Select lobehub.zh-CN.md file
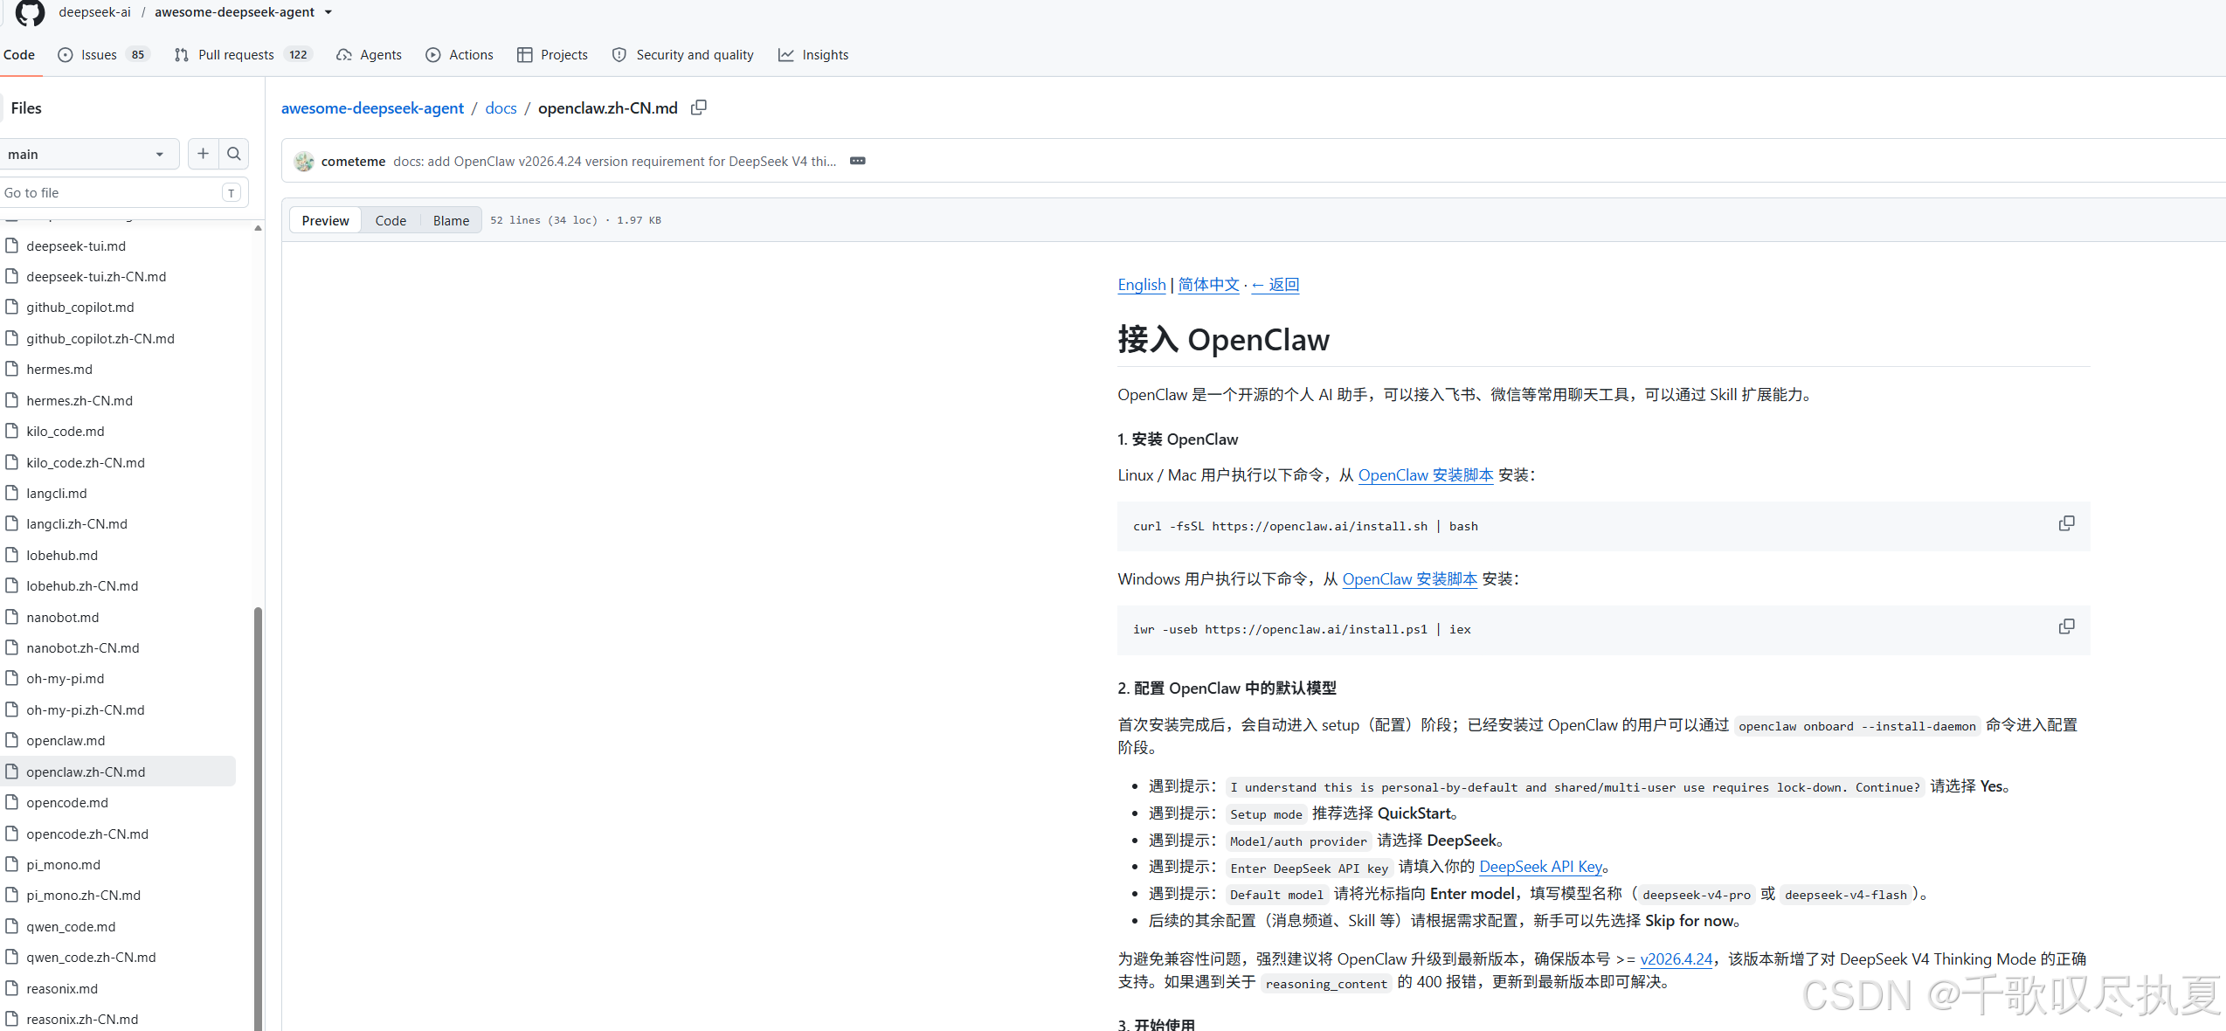The height and width of the screenshot is (1031, 2226). tap(82, 585)
